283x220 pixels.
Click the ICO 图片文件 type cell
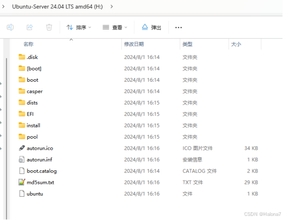coord(198,148)
